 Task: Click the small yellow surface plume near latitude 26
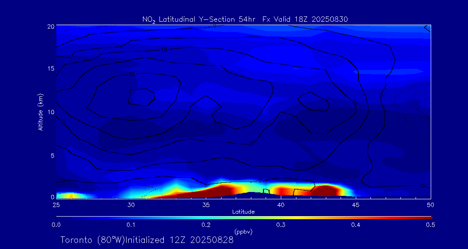(x=71, y=196)
